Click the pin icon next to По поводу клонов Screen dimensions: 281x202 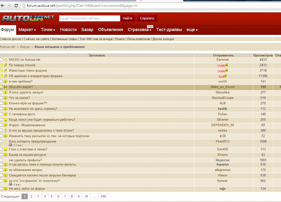(x=6, y=65)
